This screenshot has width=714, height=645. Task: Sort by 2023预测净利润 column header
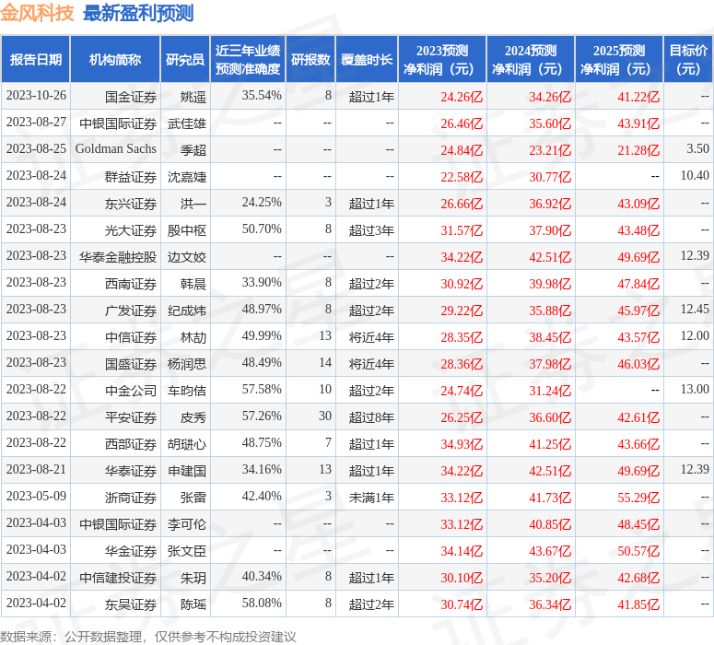click(x=441, y=60)
